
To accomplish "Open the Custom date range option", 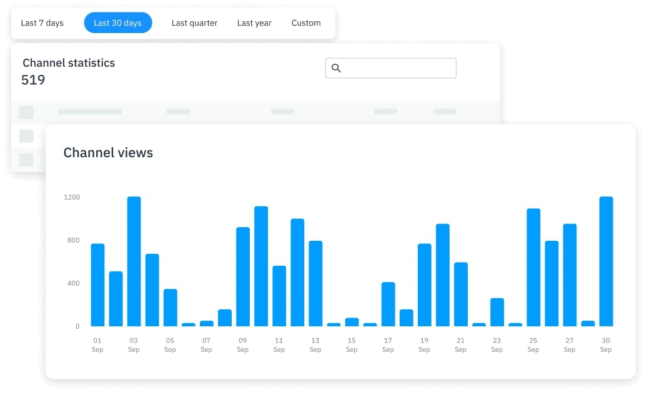I will click(x=306, y=23).
